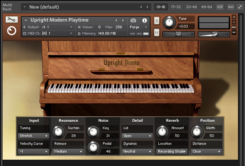Click the New (default) multi name
This screenshot has height=166, width=245.
pyautogui.click(x=44, y=7)
